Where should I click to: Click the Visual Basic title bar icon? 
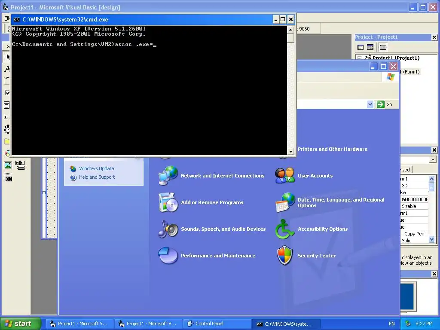(5, 7)
